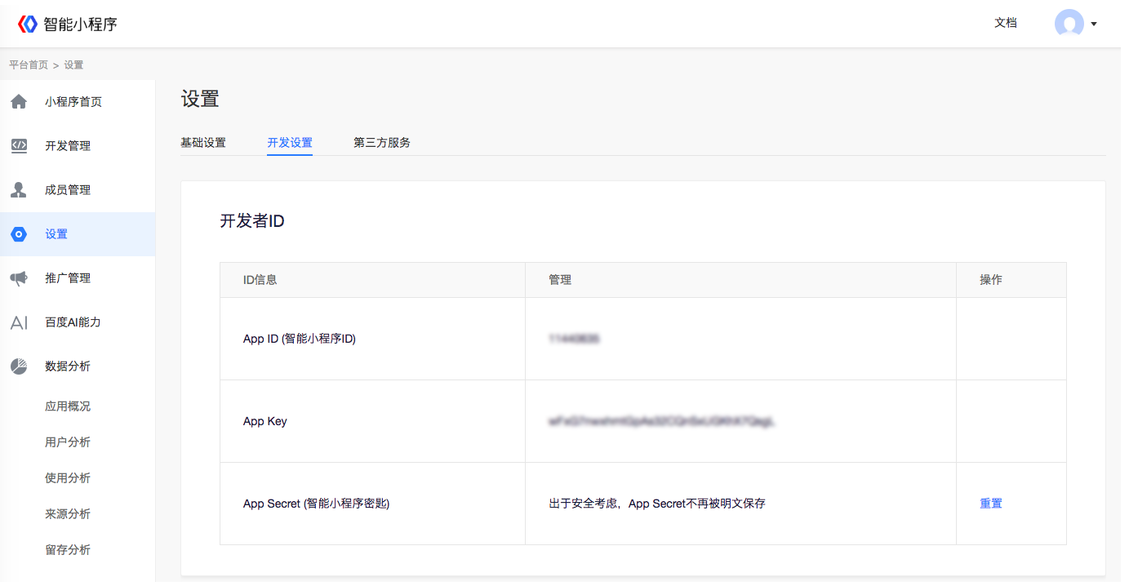This screenshot has height=586, width=1129.
Task: Switch to the 第三方服务 tab
Action: tap(382, 143)
